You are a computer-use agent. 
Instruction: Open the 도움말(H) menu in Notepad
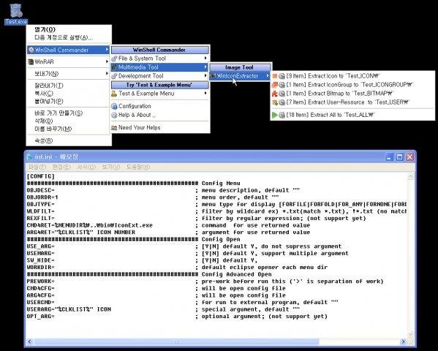(137, 167)
